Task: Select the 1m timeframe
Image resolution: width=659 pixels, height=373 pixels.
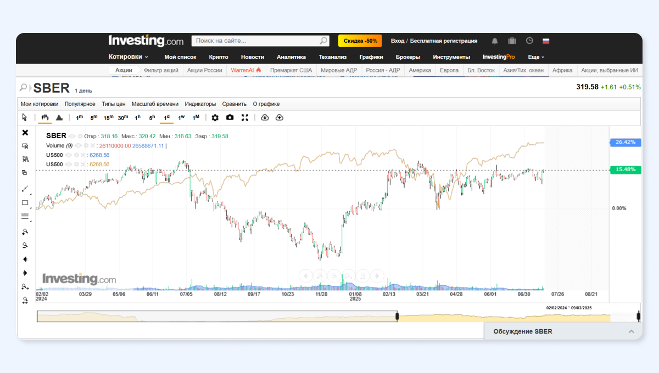Action: 80,117
